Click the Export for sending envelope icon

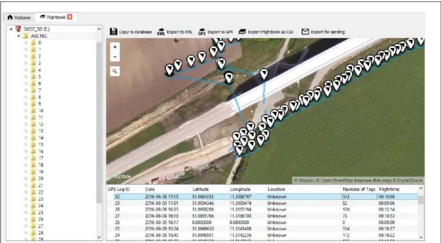305,32
